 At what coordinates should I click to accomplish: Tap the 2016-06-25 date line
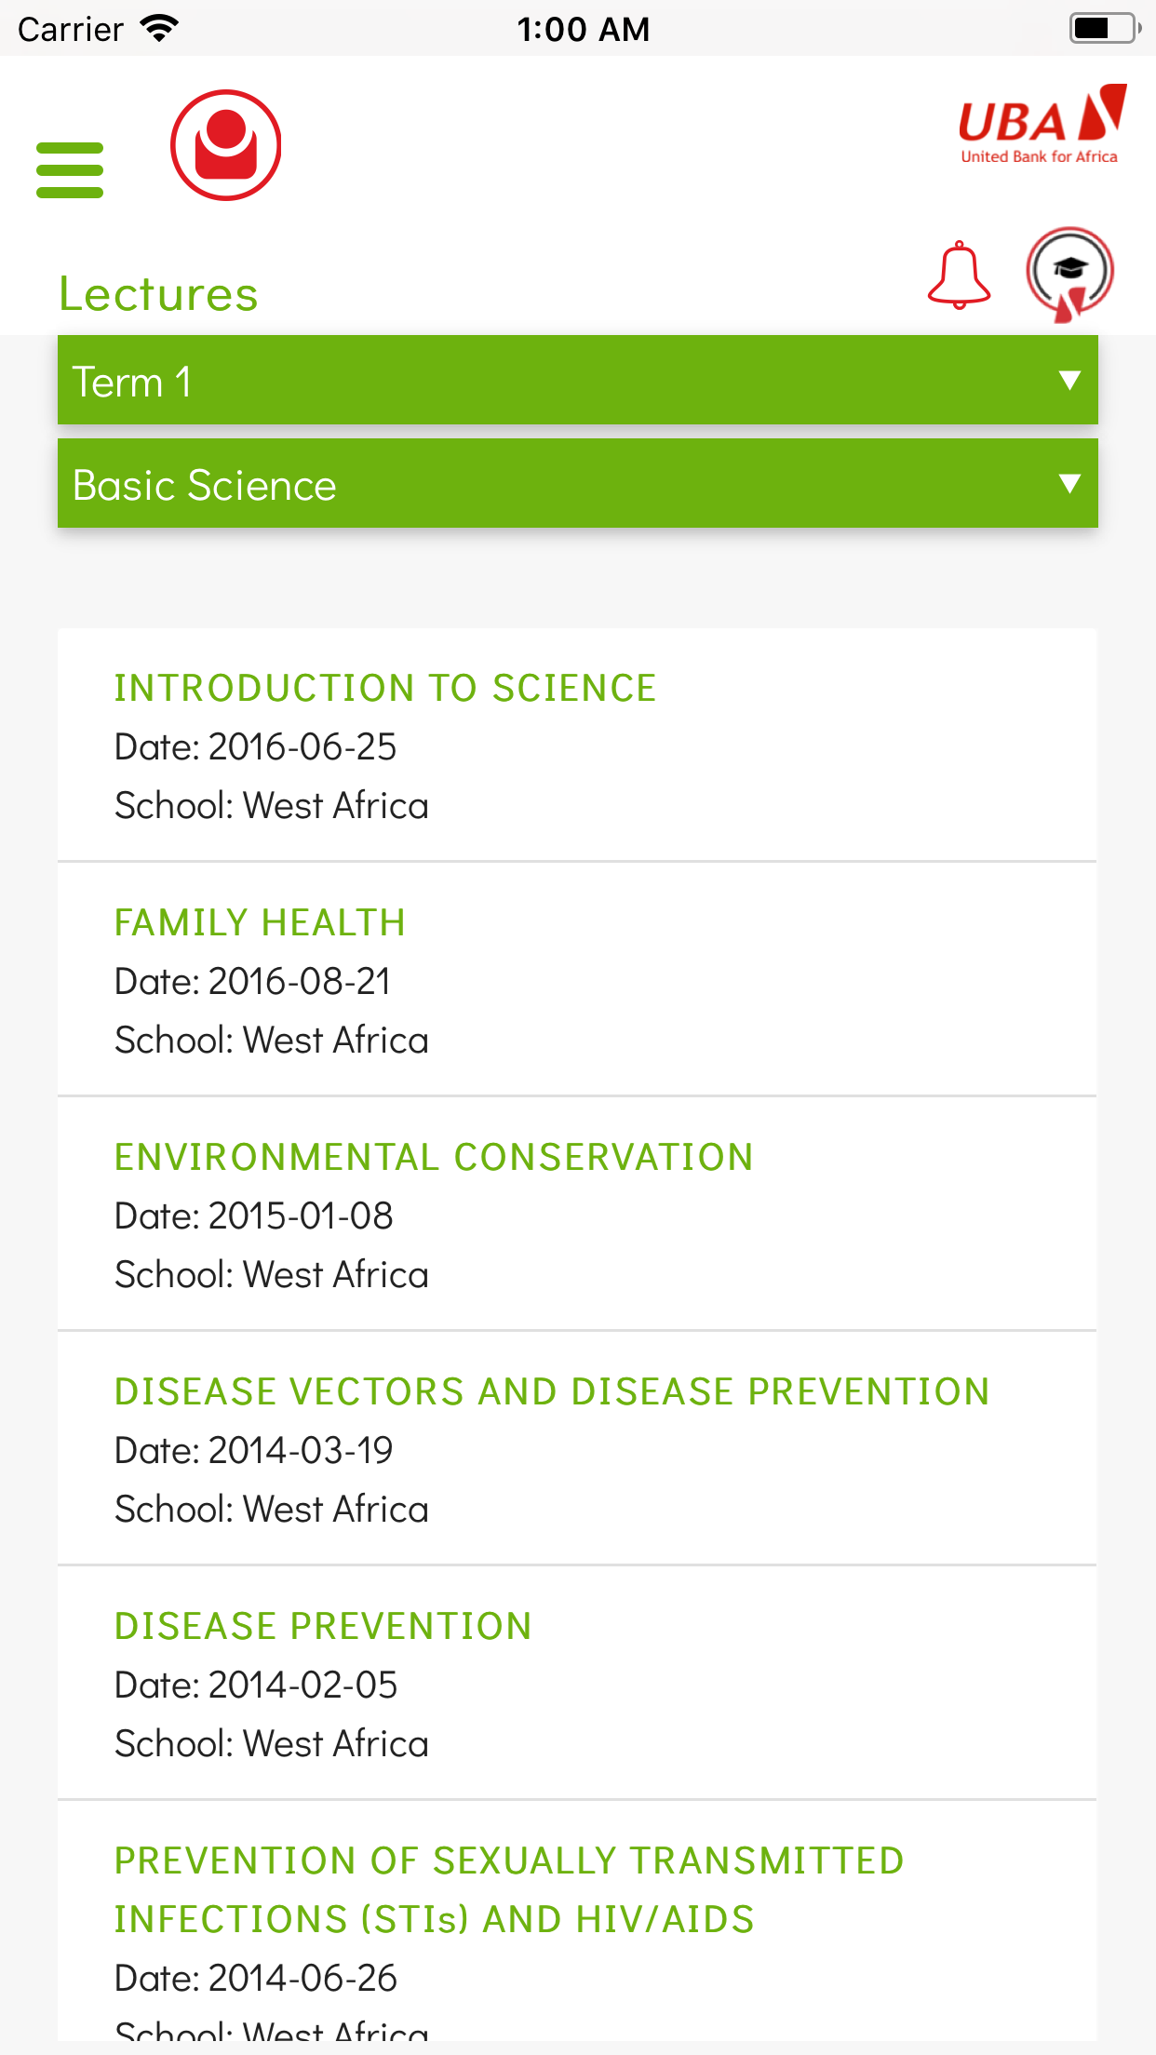256,747
